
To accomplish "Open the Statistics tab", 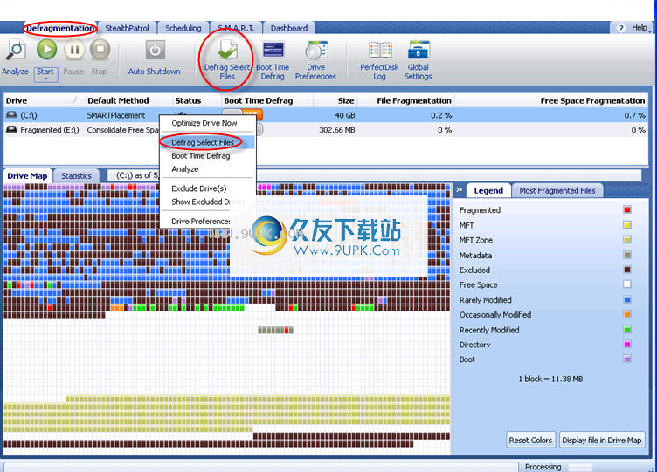I will click(76, 175).
